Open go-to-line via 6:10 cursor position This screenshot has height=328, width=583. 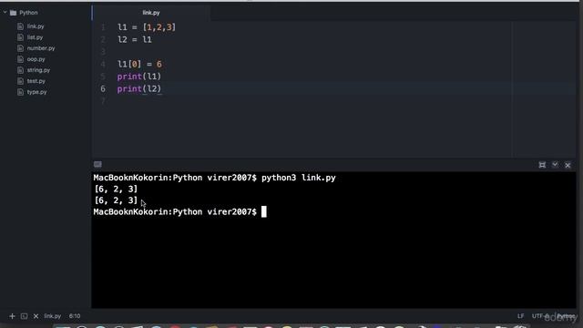click(x=75, y=316)
